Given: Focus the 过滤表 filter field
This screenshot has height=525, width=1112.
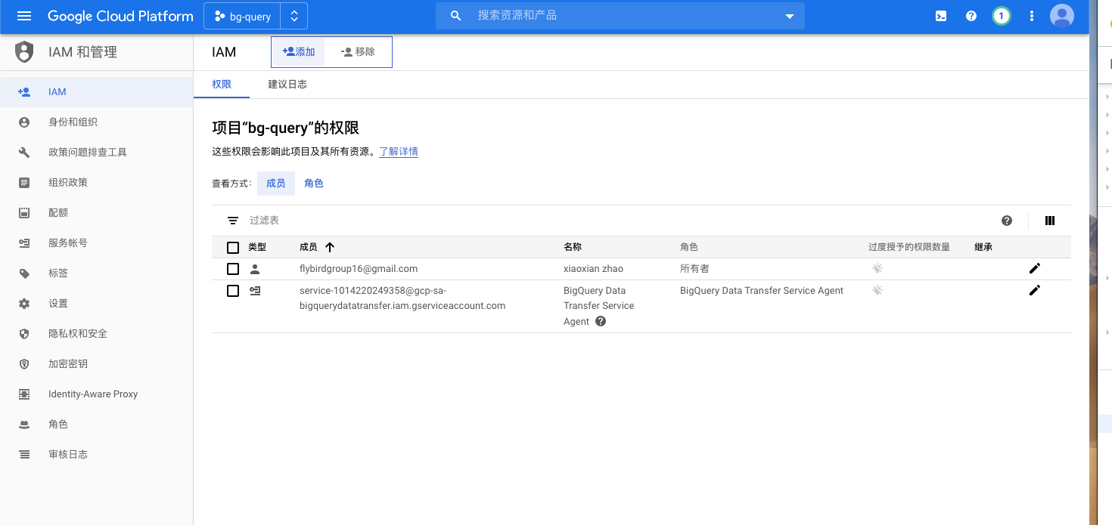Looking at the screenshot, I should click(x=620, y=221).
